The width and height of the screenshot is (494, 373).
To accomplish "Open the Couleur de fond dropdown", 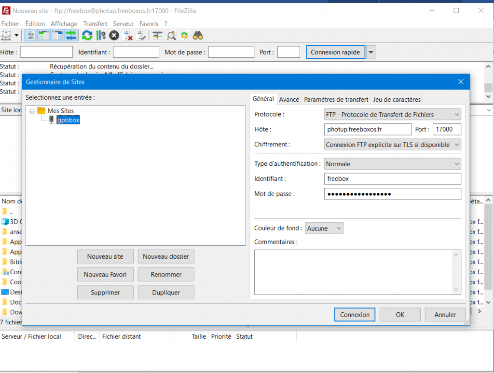I will click(324, 228).
